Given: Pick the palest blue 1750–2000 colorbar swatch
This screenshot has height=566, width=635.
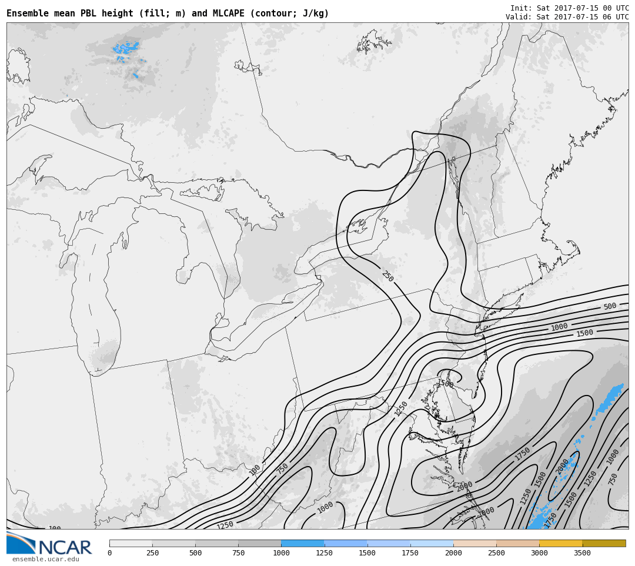Looking at the screenshot, I should click(432, 543).
